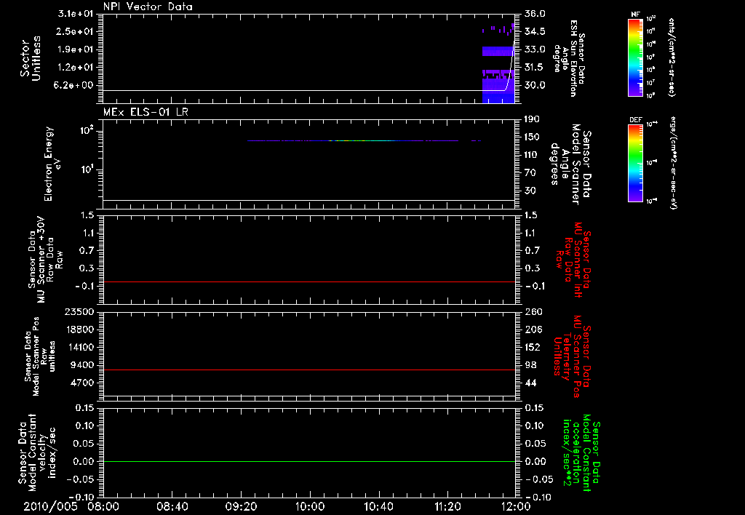Select the "Sector Unitless" axis title
This screenshot has height=515, width=745.
(x=31, y=58)
